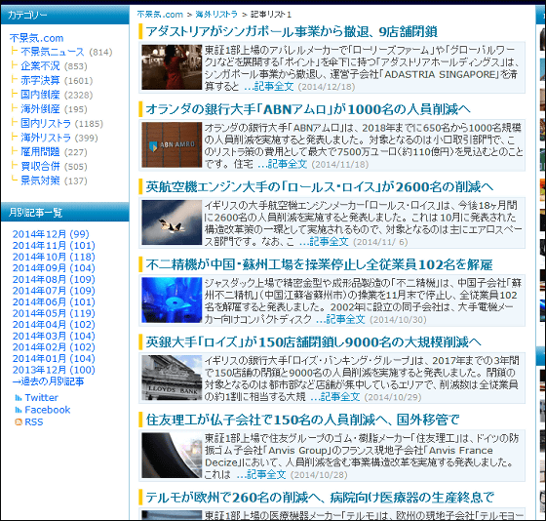Open 2014年11月 monthly archive
Image resolution: width=546 pixels, height=521 pixels.
(x=54, y=245)
